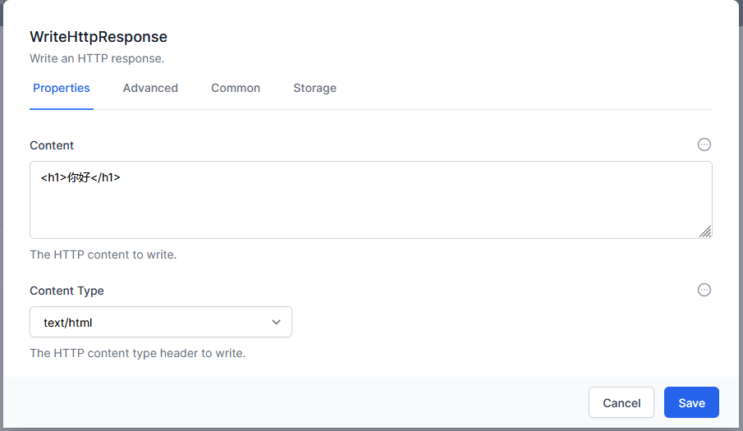
Task: Click the 'Write an HTTP response.' subtitle
Action: pos(97,58)
